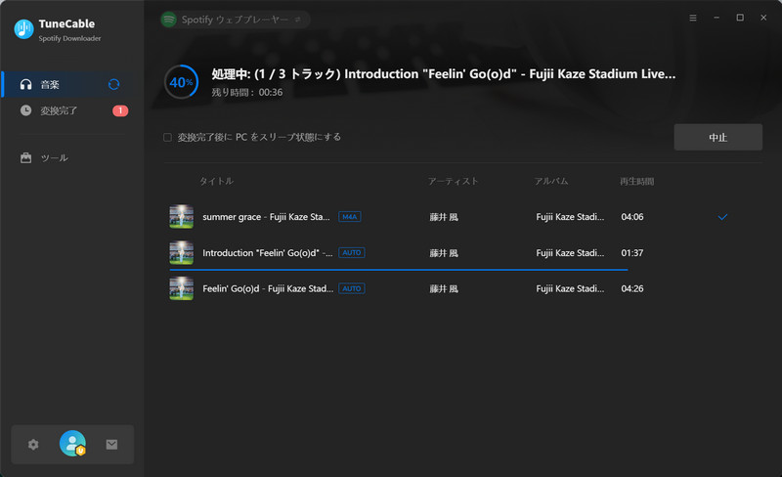Click the TuneCable logo icon

click(x=23, y=29)
